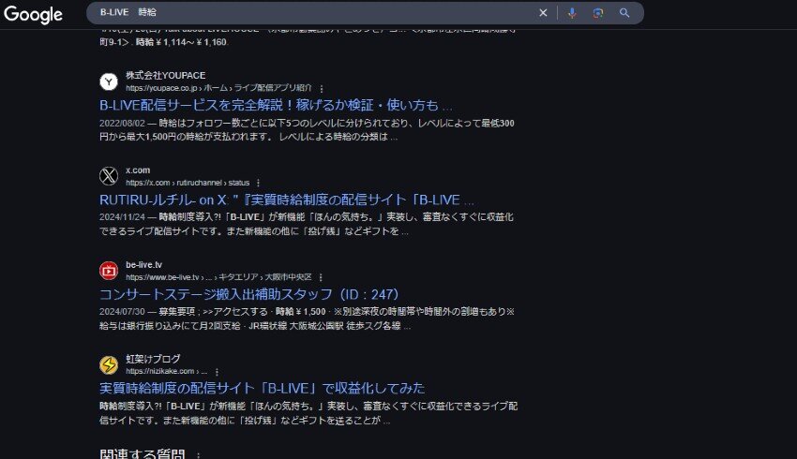Open コンサートステージ搬入出補助スタッフ result
797x459 pixels.
coord(249,294)
